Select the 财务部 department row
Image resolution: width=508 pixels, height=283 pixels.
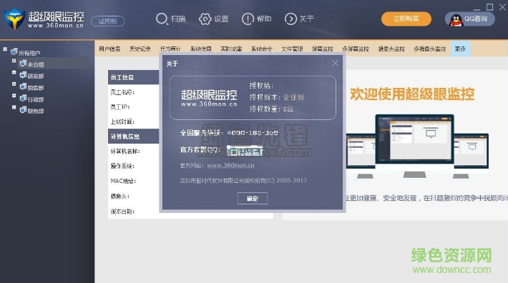(x=31, y=111)
